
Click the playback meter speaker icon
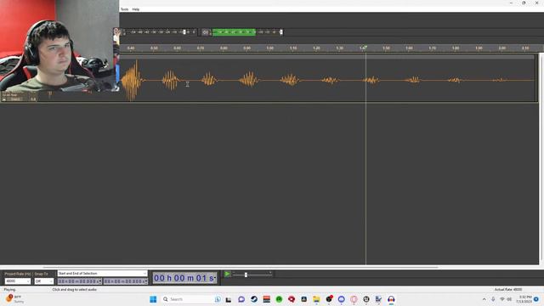pos(206,32)
